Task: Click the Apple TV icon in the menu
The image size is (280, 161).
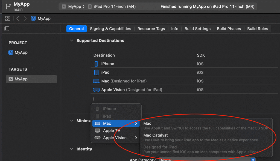Action: click(97, 130)
